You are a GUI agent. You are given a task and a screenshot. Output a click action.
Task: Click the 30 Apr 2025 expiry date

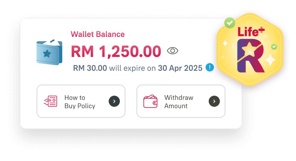(x=180, y=68)
